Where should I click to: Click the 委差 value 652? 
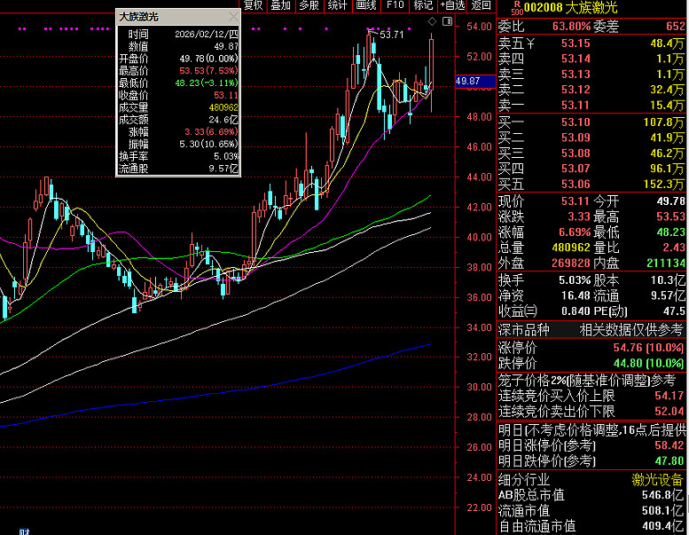(676, 26)
